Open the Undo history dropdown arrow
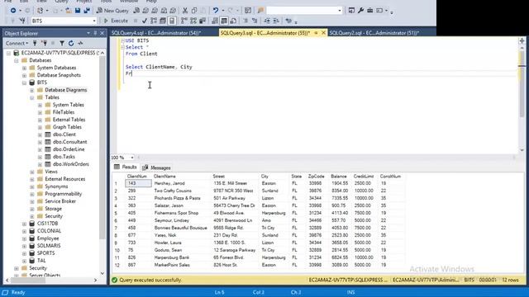This screenshot has width=529, height=297. tap(222, 11)
